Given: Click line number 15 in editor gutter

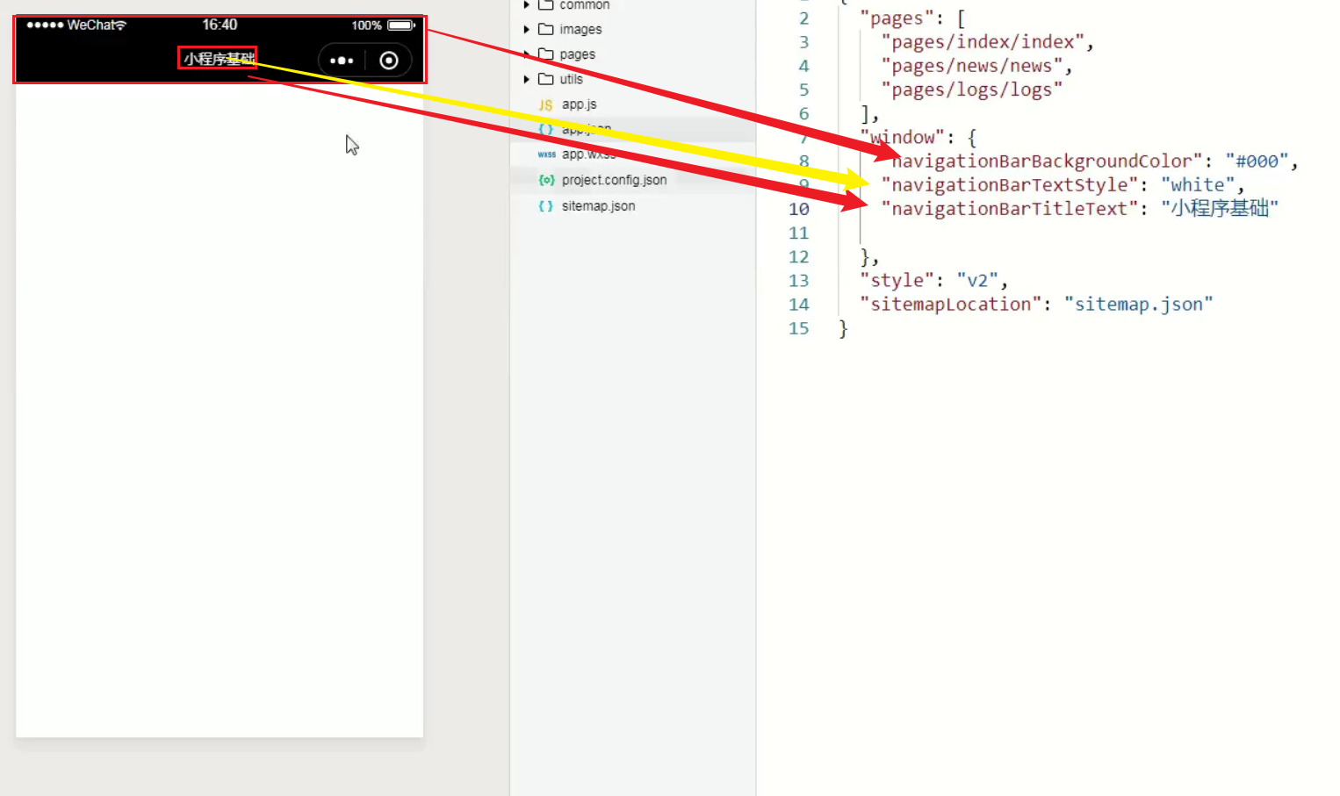Looking at the screenshot, I should [798, 328].
